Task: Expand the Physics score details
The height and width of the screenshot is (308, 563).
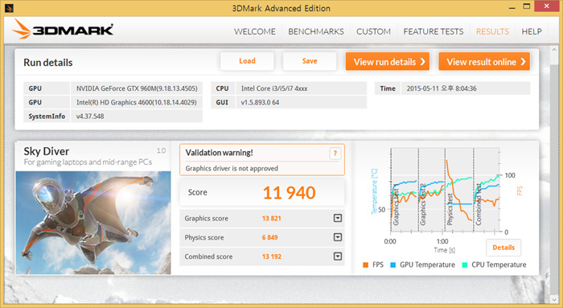Action: pos(338,237)
